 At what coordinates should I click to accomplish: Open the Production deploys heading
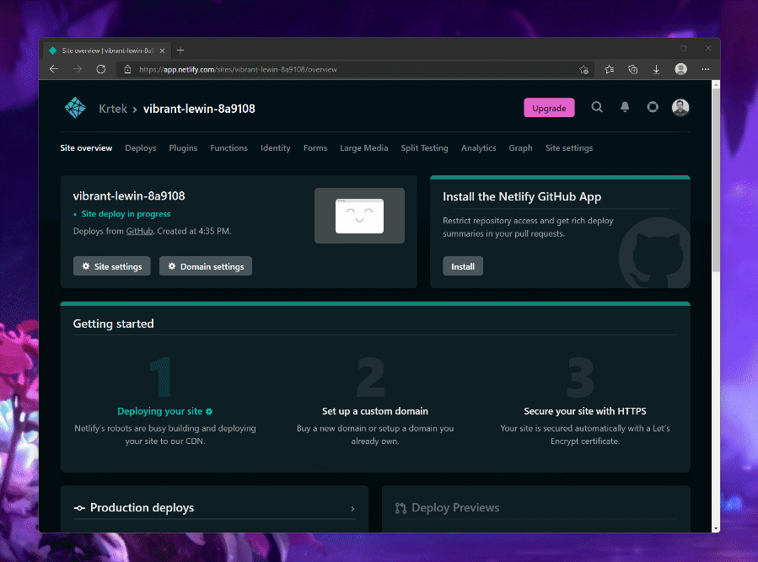pos(142,507)
